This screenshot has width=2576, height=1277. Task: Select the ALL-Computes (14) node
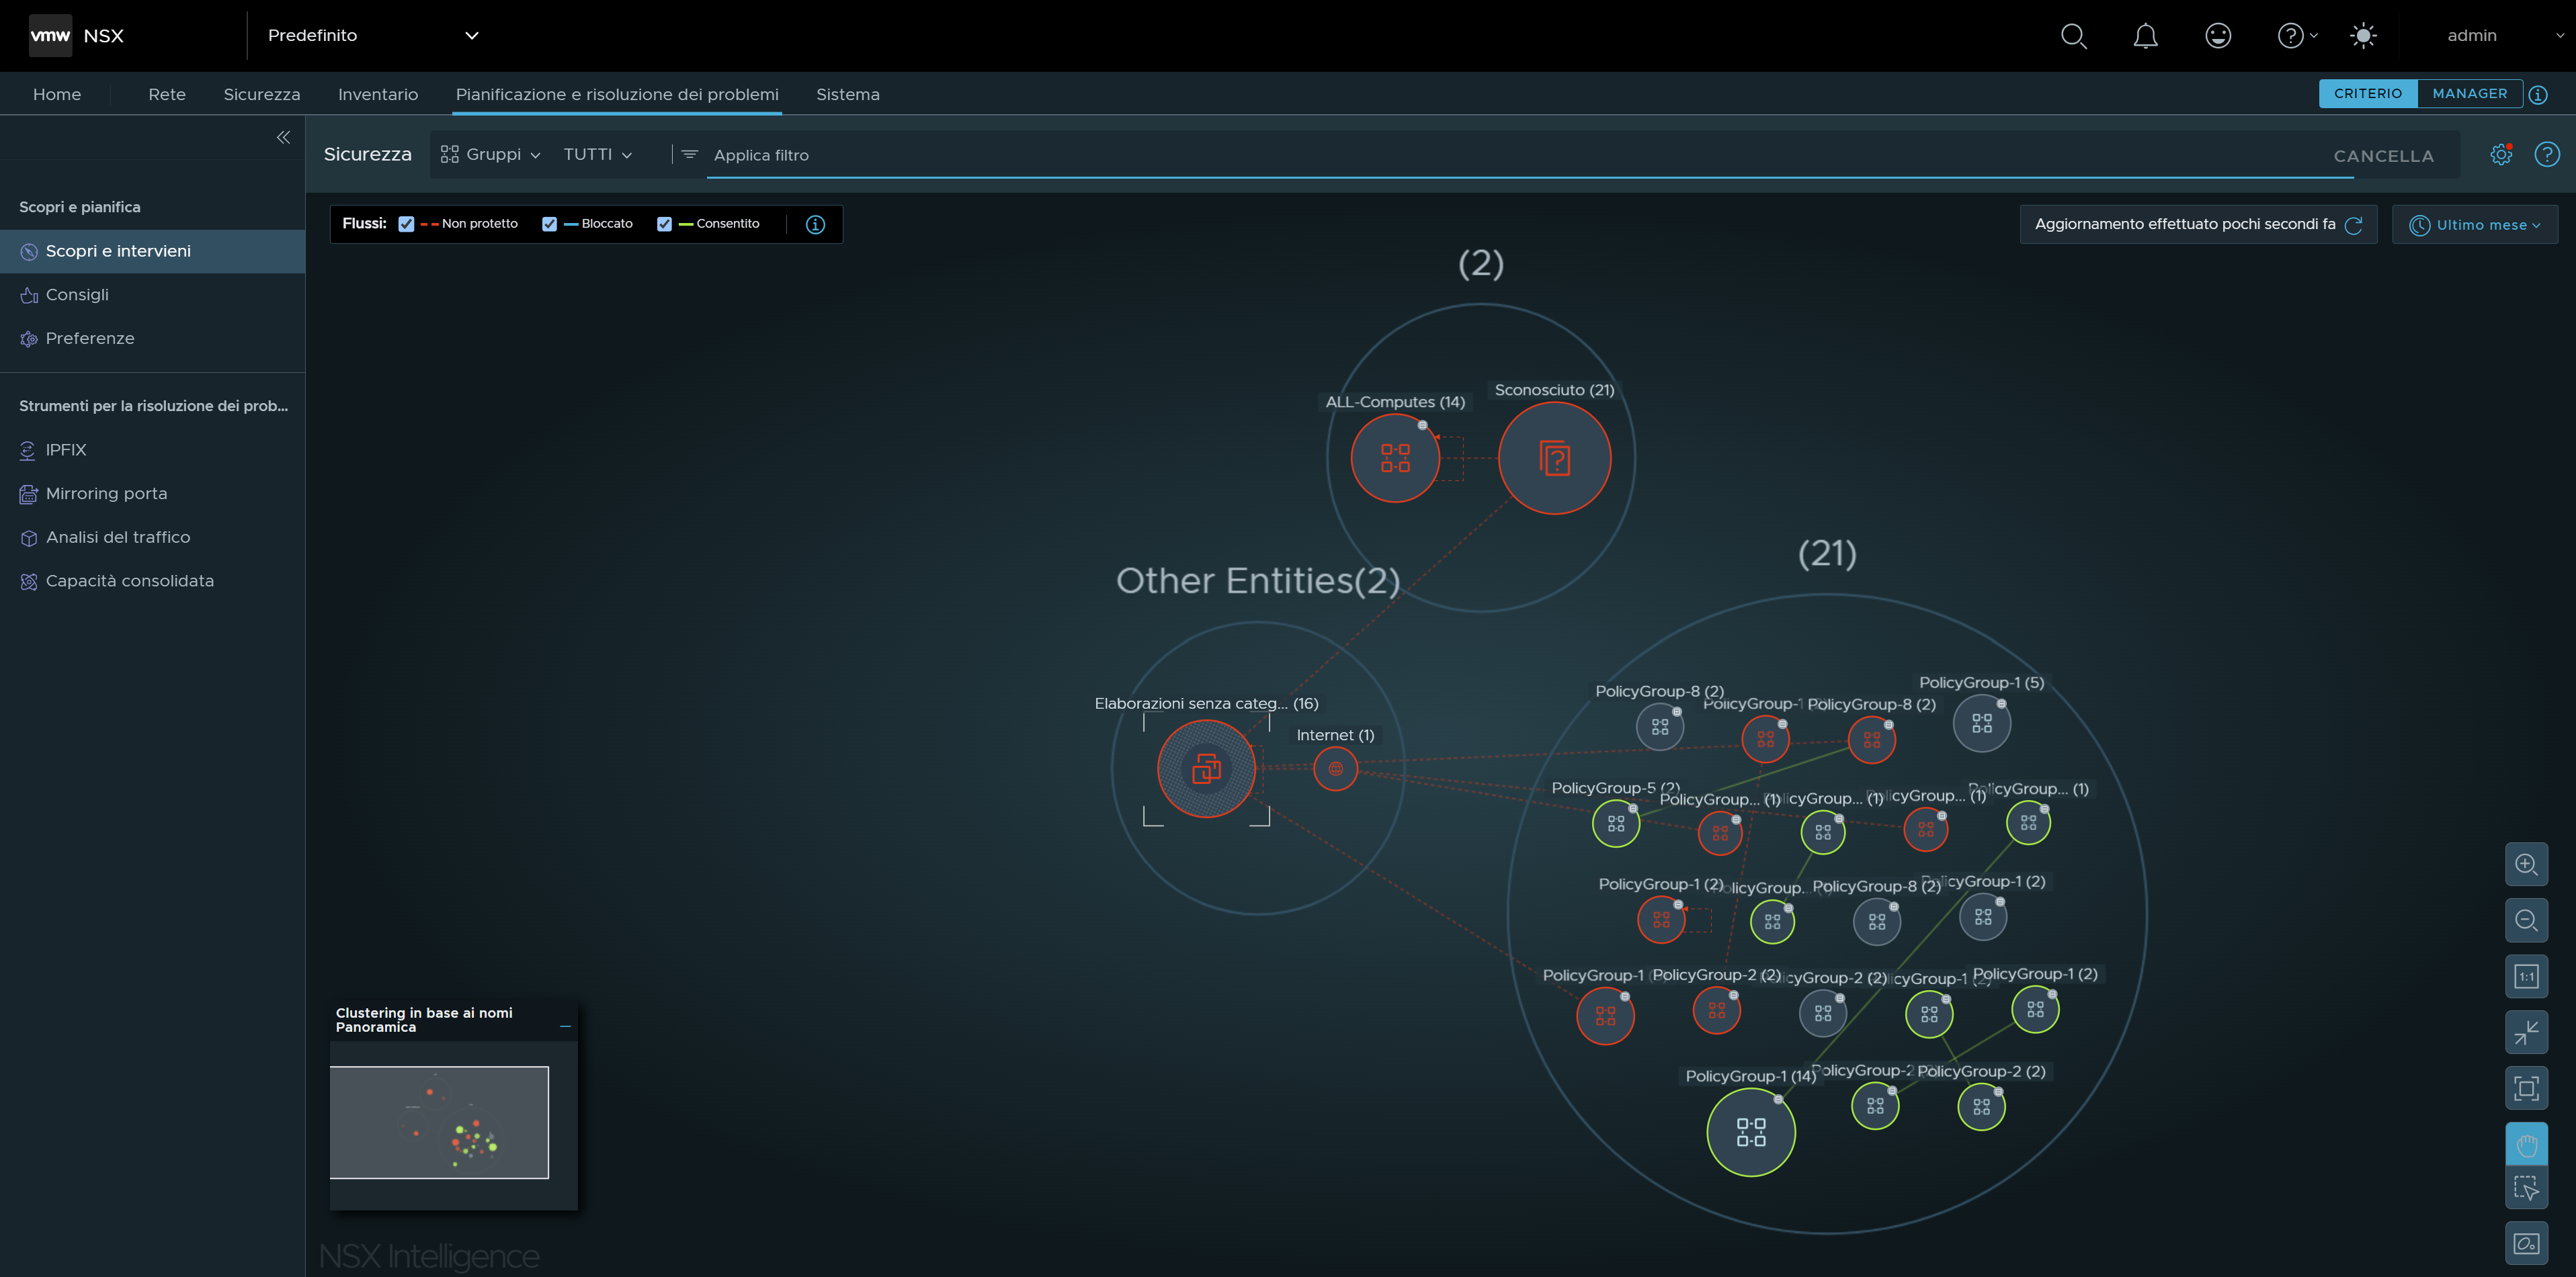pos(1395,459)
